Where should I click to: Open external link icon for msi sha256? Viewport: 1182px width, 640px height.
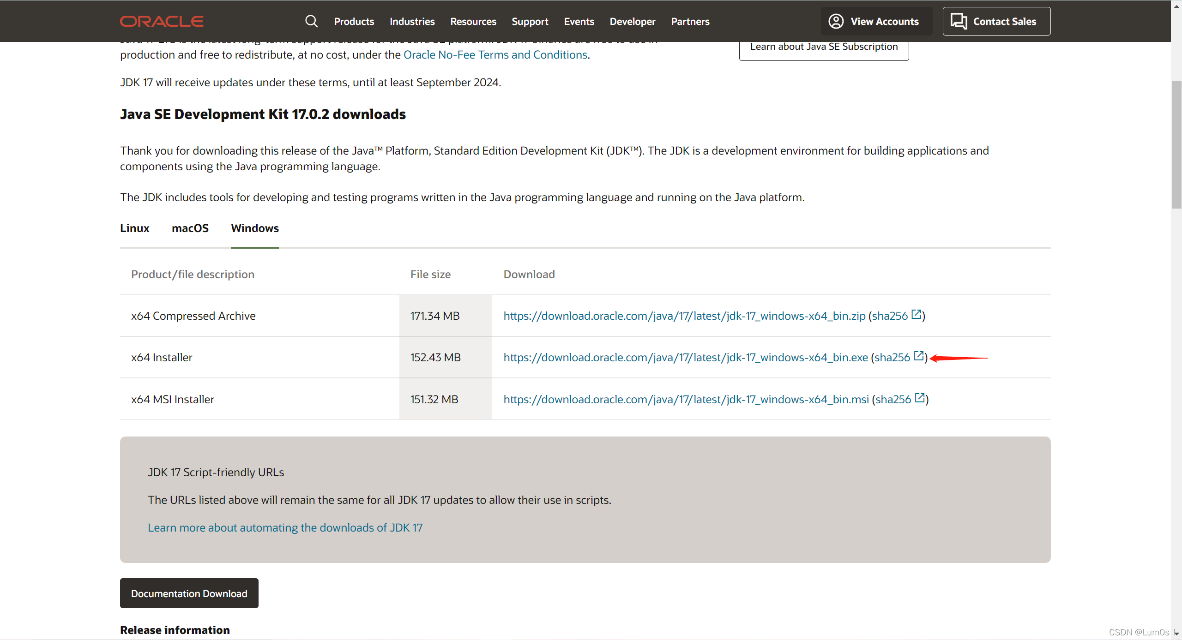click(920, 398)
